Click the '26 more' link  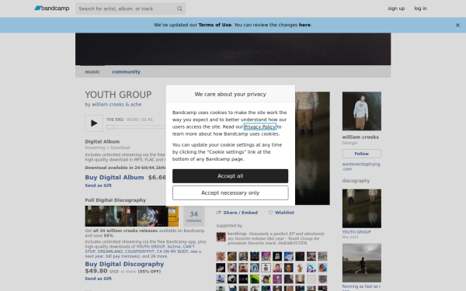(159, 256)
